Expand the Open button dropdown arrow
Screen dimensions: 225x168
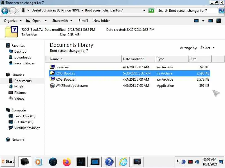[x=46, y=21]
